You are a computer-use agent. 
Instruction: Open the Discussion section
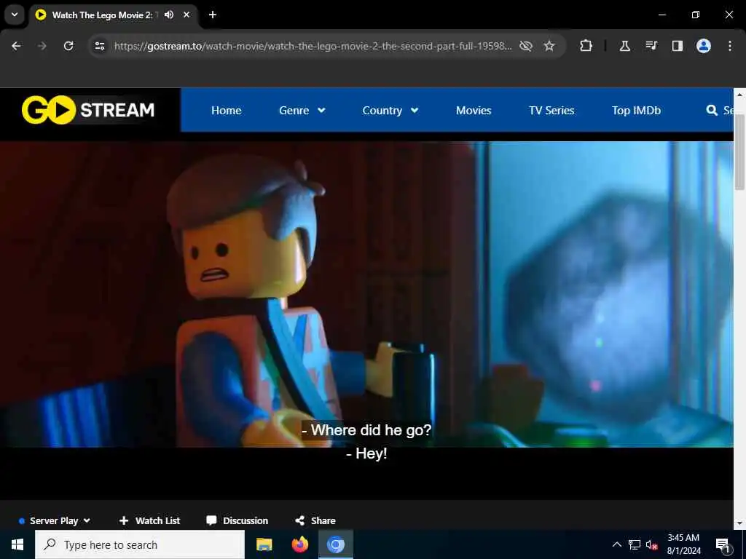point(237,520)
